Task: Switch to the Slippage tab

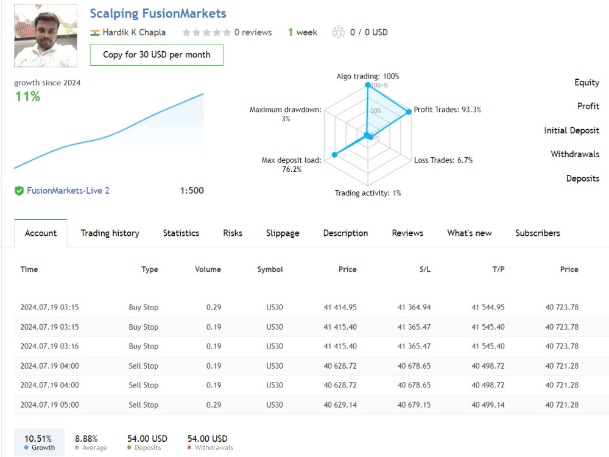Action: click(x=283, y=233)
